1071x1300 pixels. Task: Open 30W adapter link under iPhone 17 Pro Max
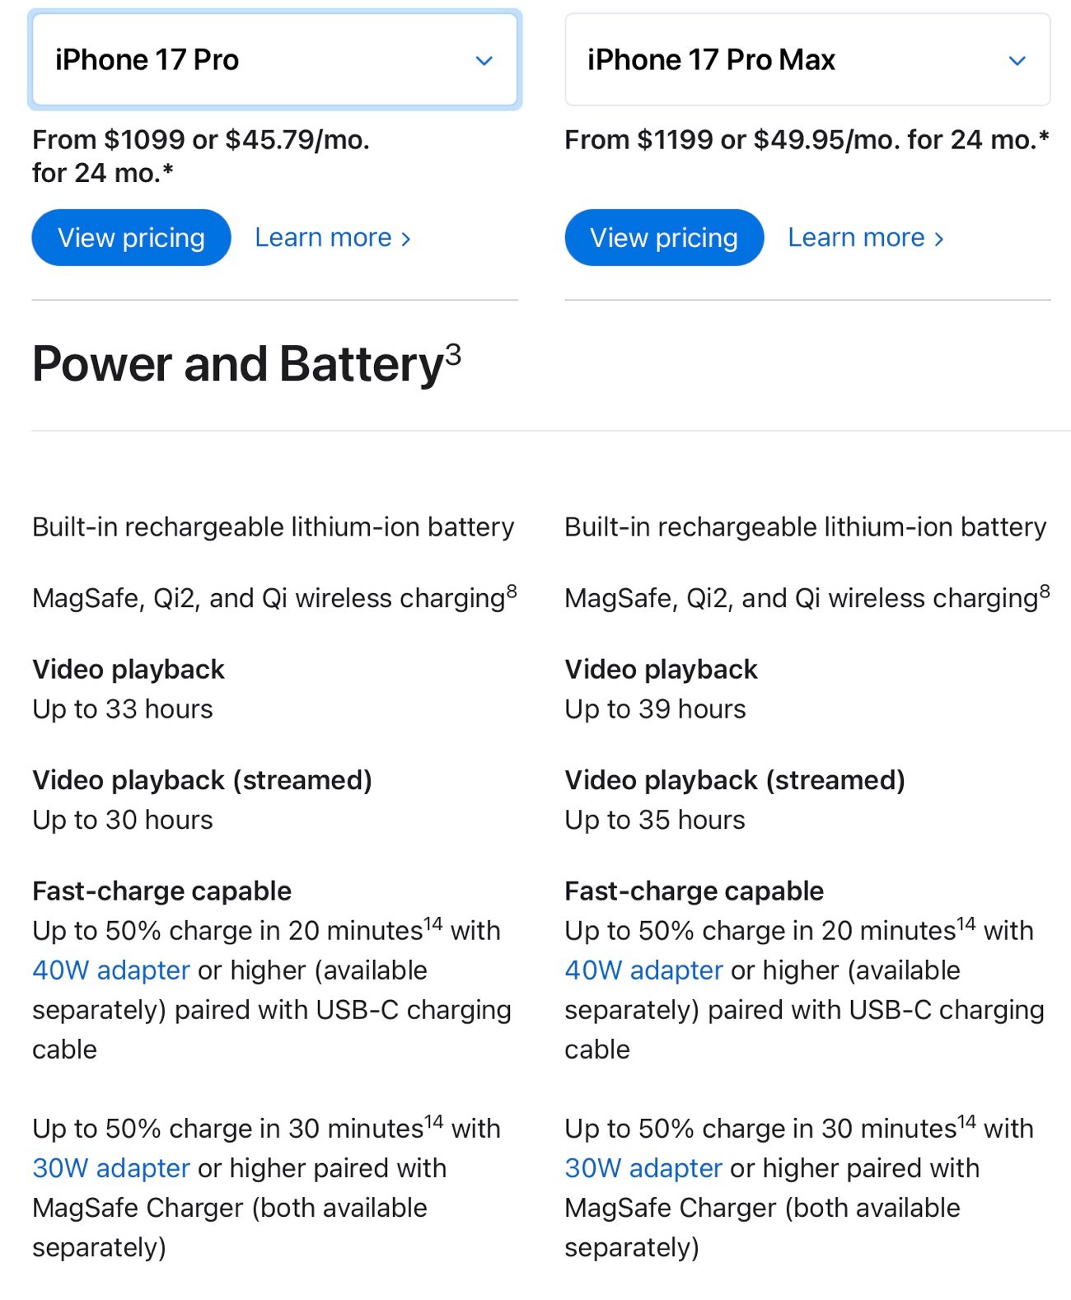click(644, 1168)
